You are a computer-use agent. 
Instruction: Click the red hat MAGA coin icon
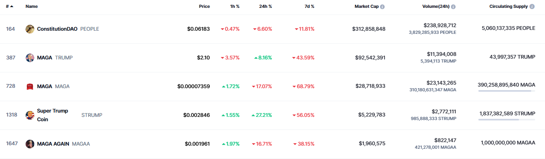pyautogui.click(x=30, y=87)
